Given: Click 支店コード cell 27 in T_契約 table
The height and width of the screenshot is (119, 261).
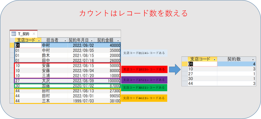Looking at the screenshot, I should coord(28,81).
